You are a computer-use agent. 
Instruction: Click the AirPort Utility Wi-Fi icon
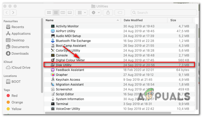click(x=53, y=31)
